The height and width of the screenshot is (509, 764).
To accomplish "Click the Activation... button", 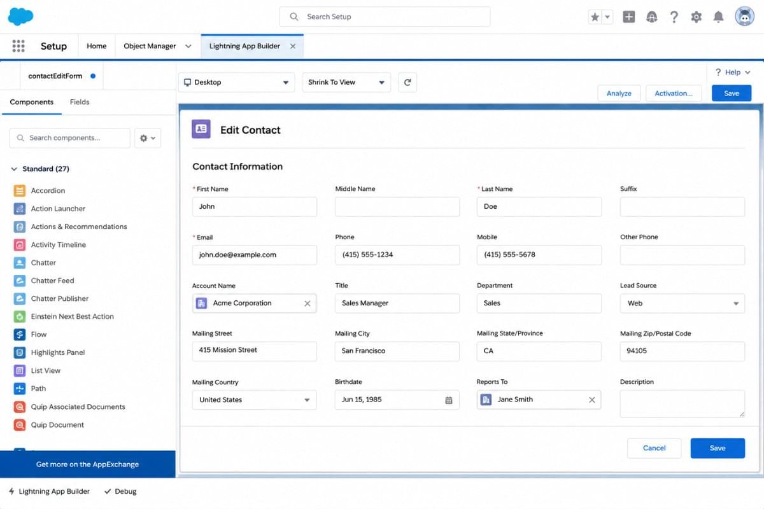I will (x=674, y=93).
